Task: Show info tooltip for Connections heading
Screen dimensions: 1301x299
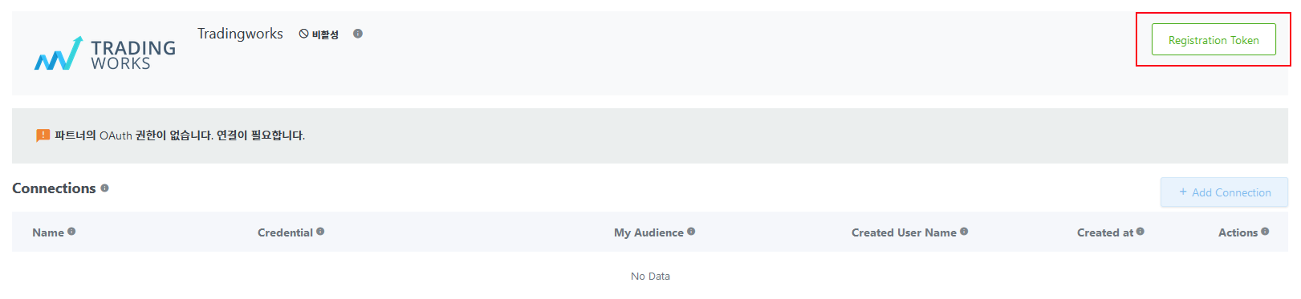Action: (x=104, y=188)
